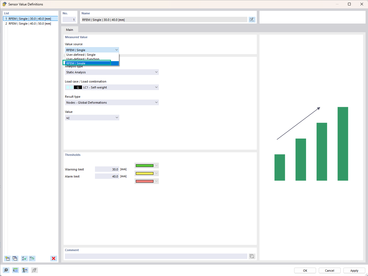
Task: Open the Value dropdown showing uz
Action: click(x=117, y=117)
